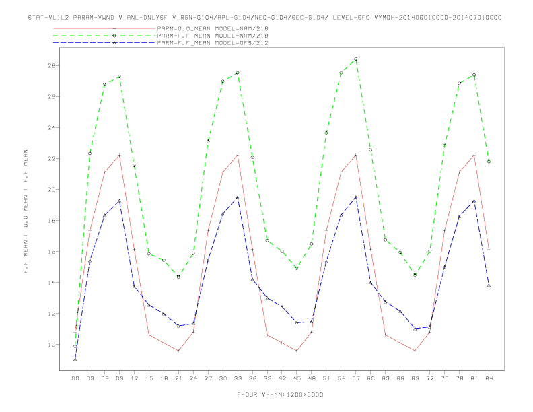Screen dimensions: 533x412
Task: Click x-axis tick label 75
Action: point(445,378)
